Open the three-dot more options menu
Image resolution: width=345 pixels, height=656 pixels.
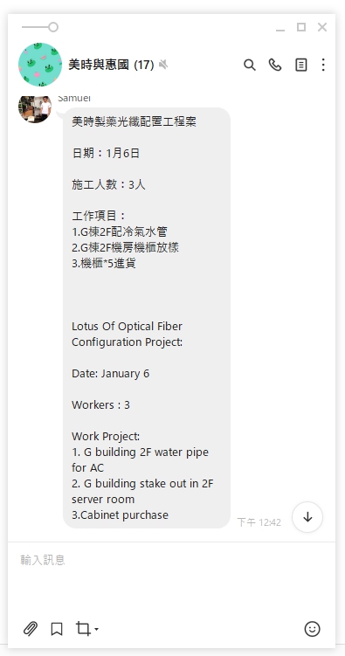point(323,65)
